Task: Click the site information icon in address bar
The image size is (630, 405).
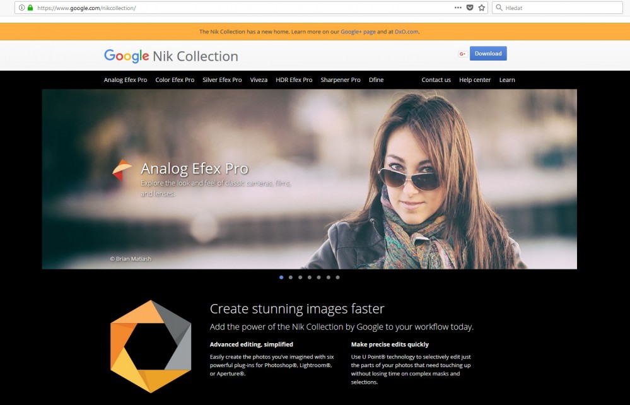Action: [21, 8]
